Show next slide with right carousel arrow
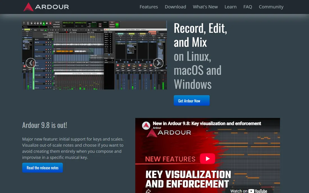The width and height of the screenshot is (309, 193). pos(158,63)
